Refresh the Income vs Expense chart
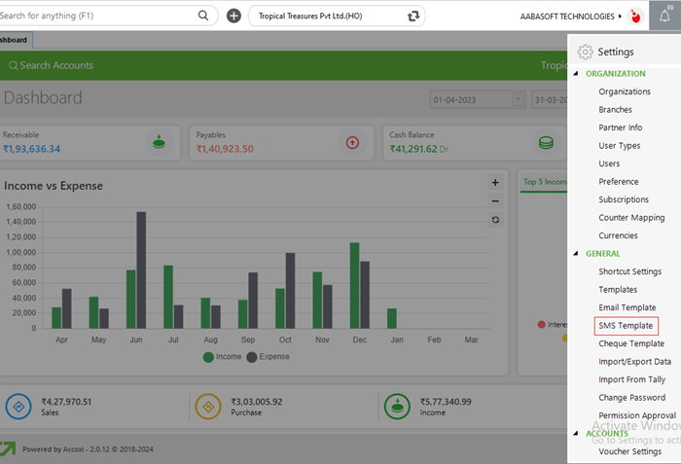The width and height of the screenshot is (681, 464). point(495,220)
